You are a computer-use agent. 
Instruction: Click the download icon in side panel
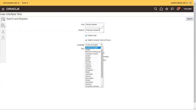pos(3,37)
